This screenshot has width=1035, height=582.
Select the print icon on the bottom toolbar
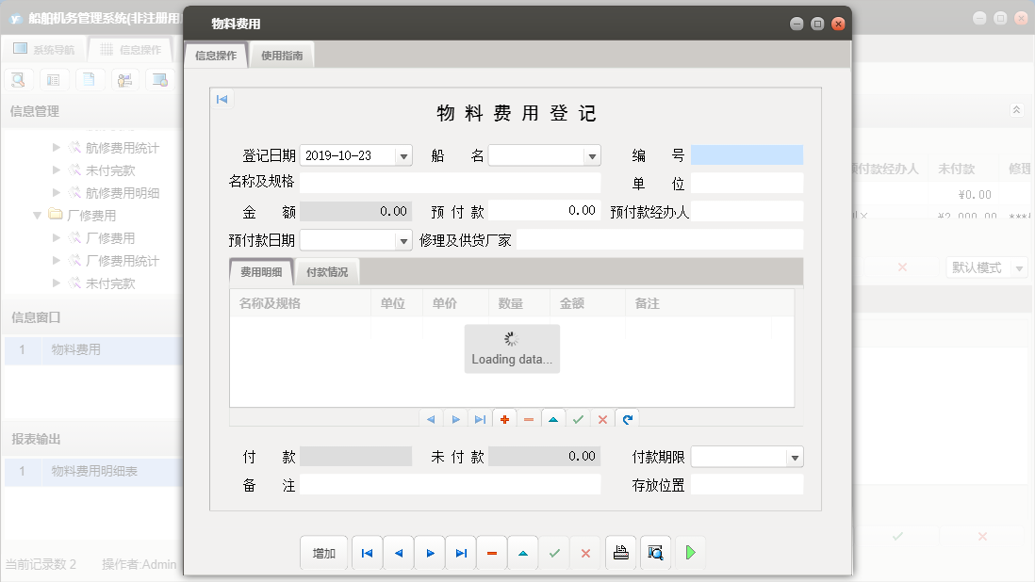(x=620, y=553)
